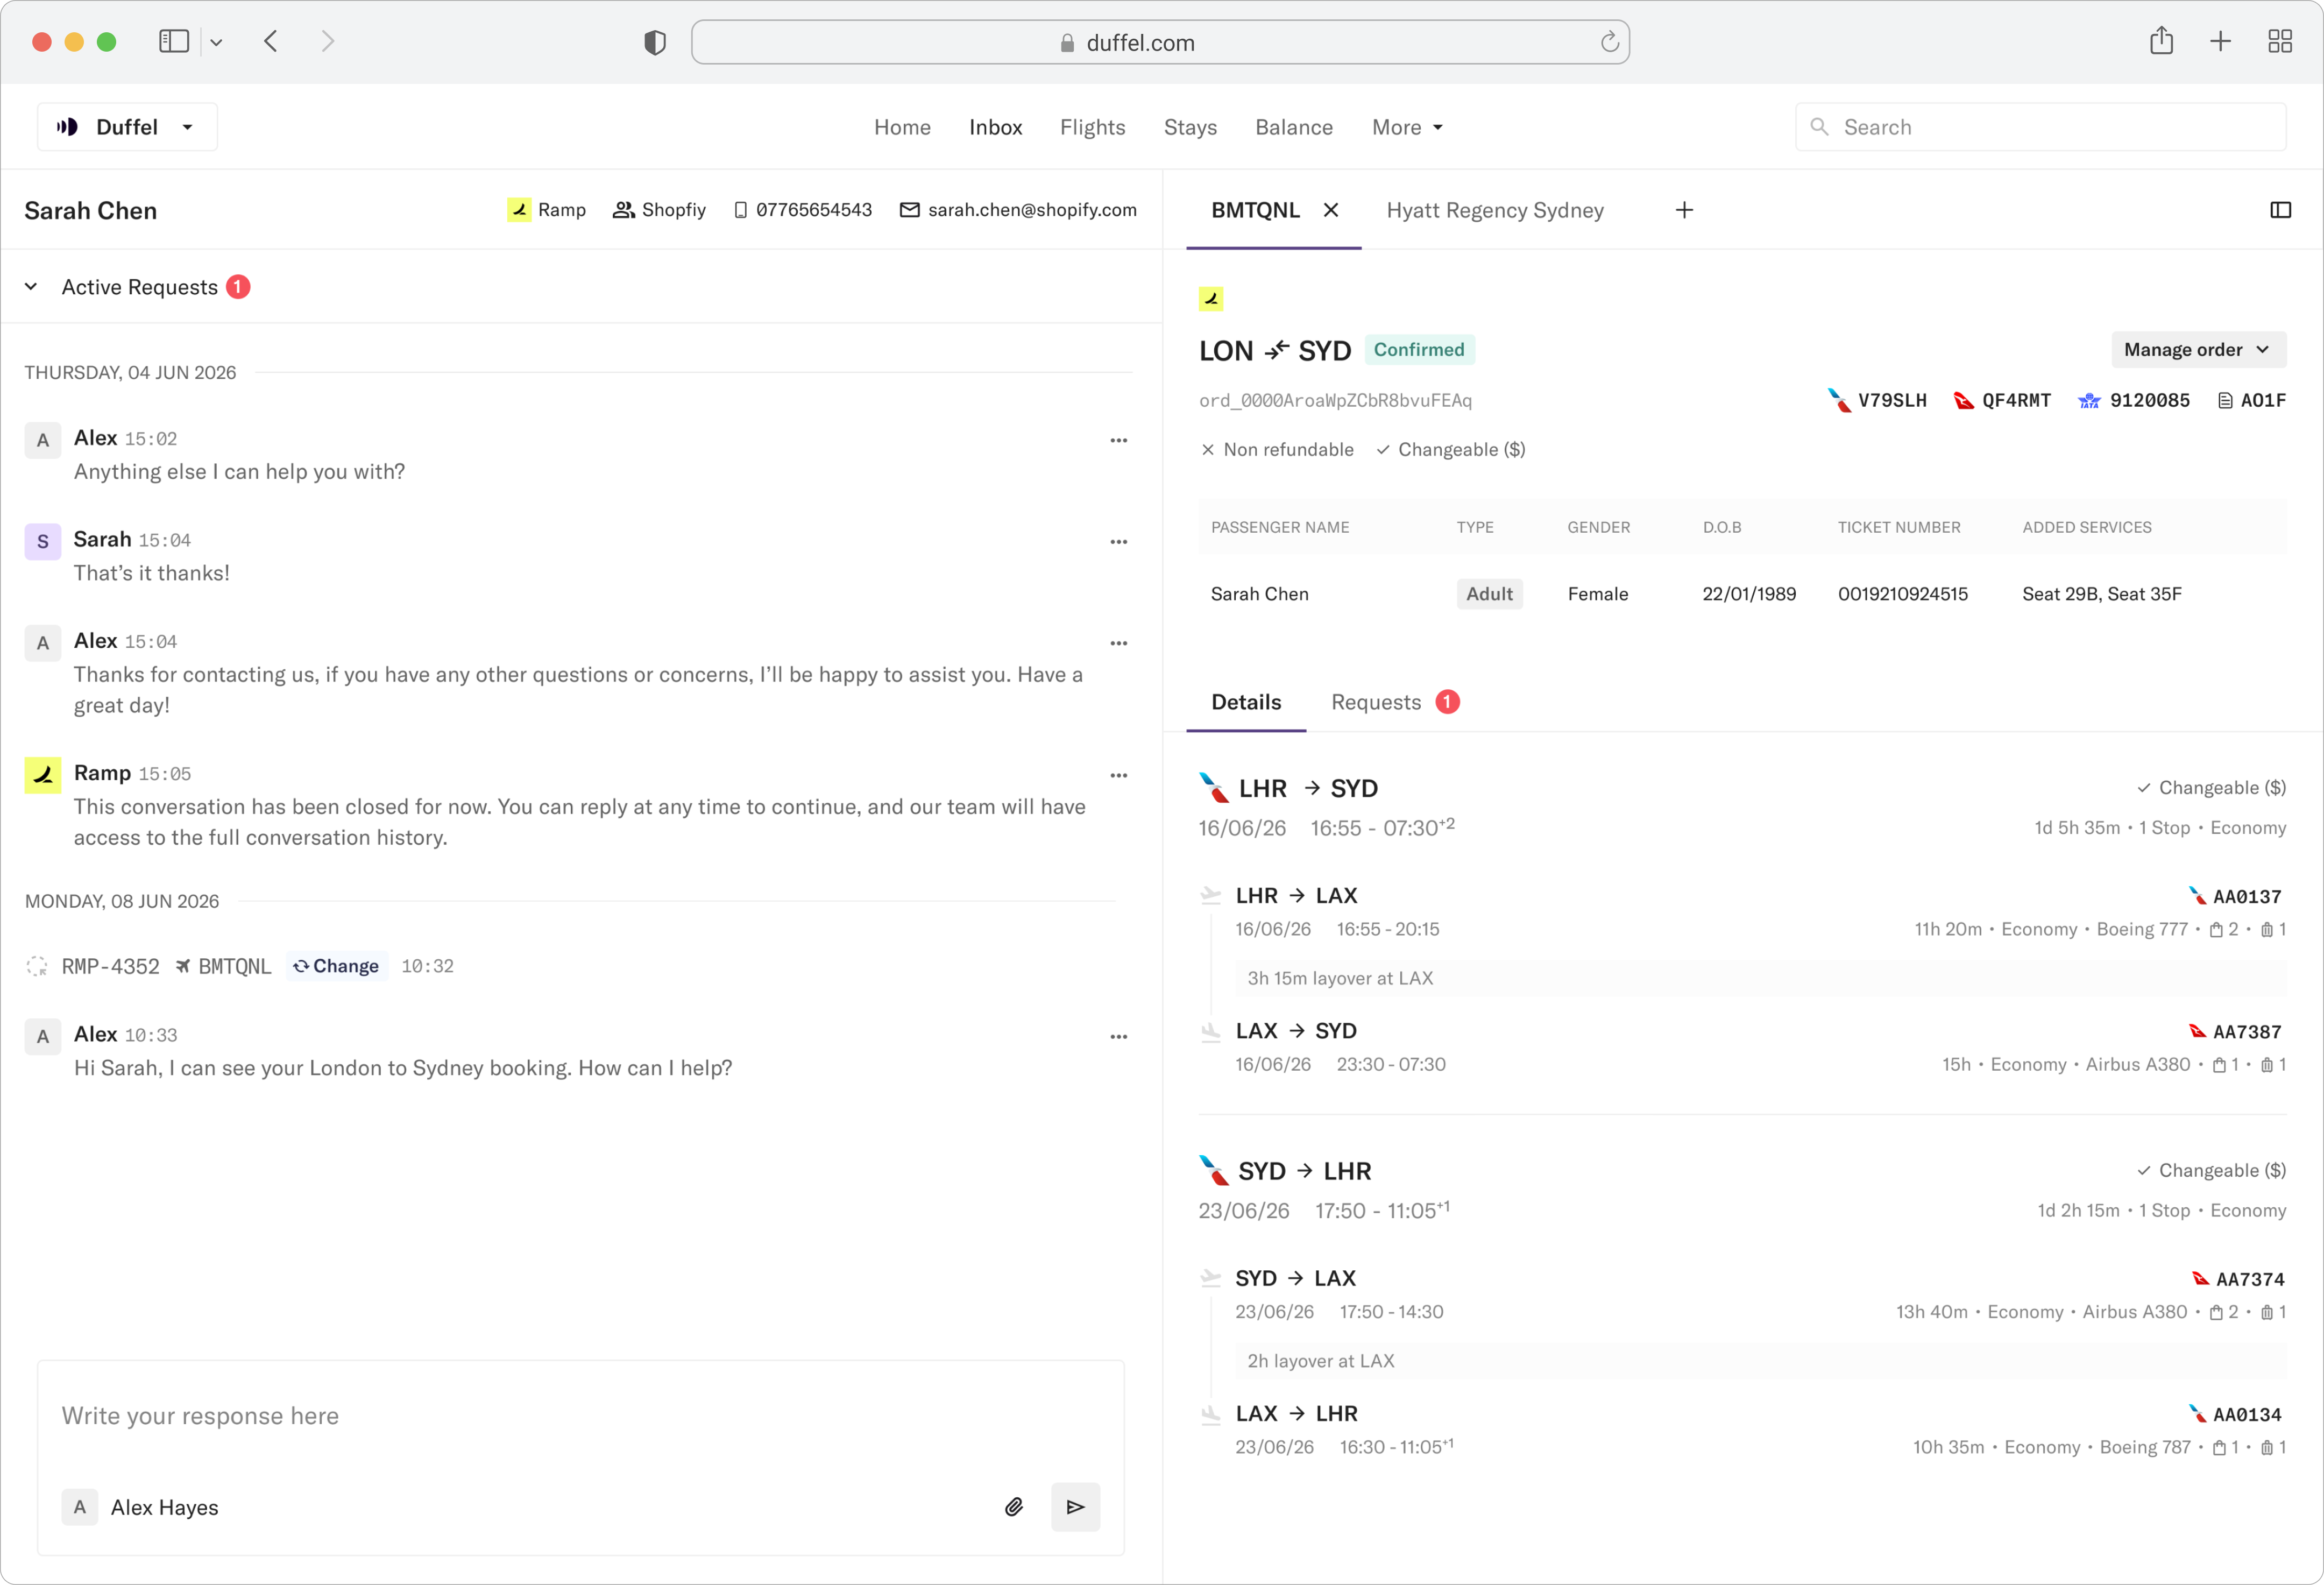Switch to the Hyatt Regency Sydney tab
This screenshot has height=1585, width=2324.
coord(1495,210)
